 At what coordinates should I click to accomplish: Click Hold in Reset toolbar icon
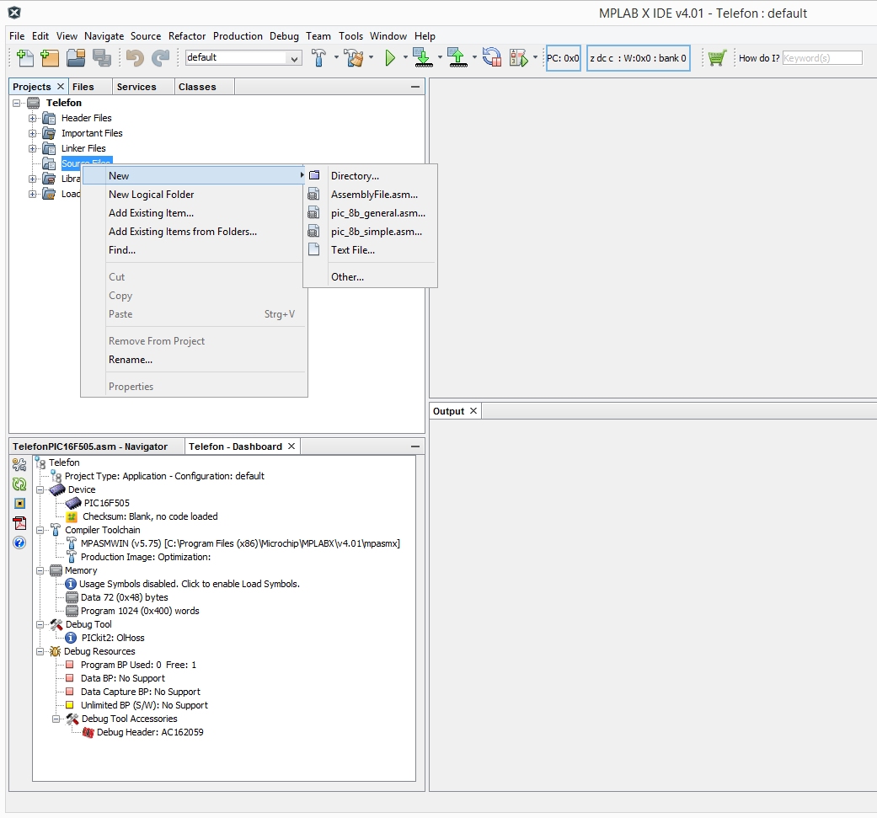click(492, 57)
